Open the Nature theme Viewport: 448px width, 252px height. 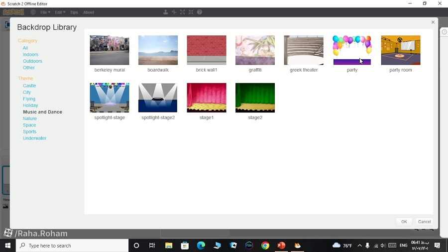point(30,119)
